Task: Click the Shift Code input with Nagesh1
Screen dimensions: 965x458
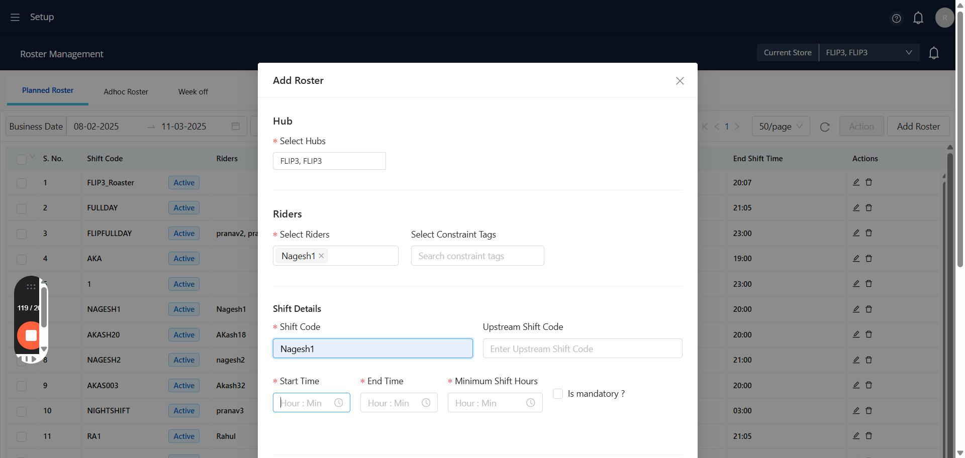Action: pyautogui.click(x=373, y=349)
